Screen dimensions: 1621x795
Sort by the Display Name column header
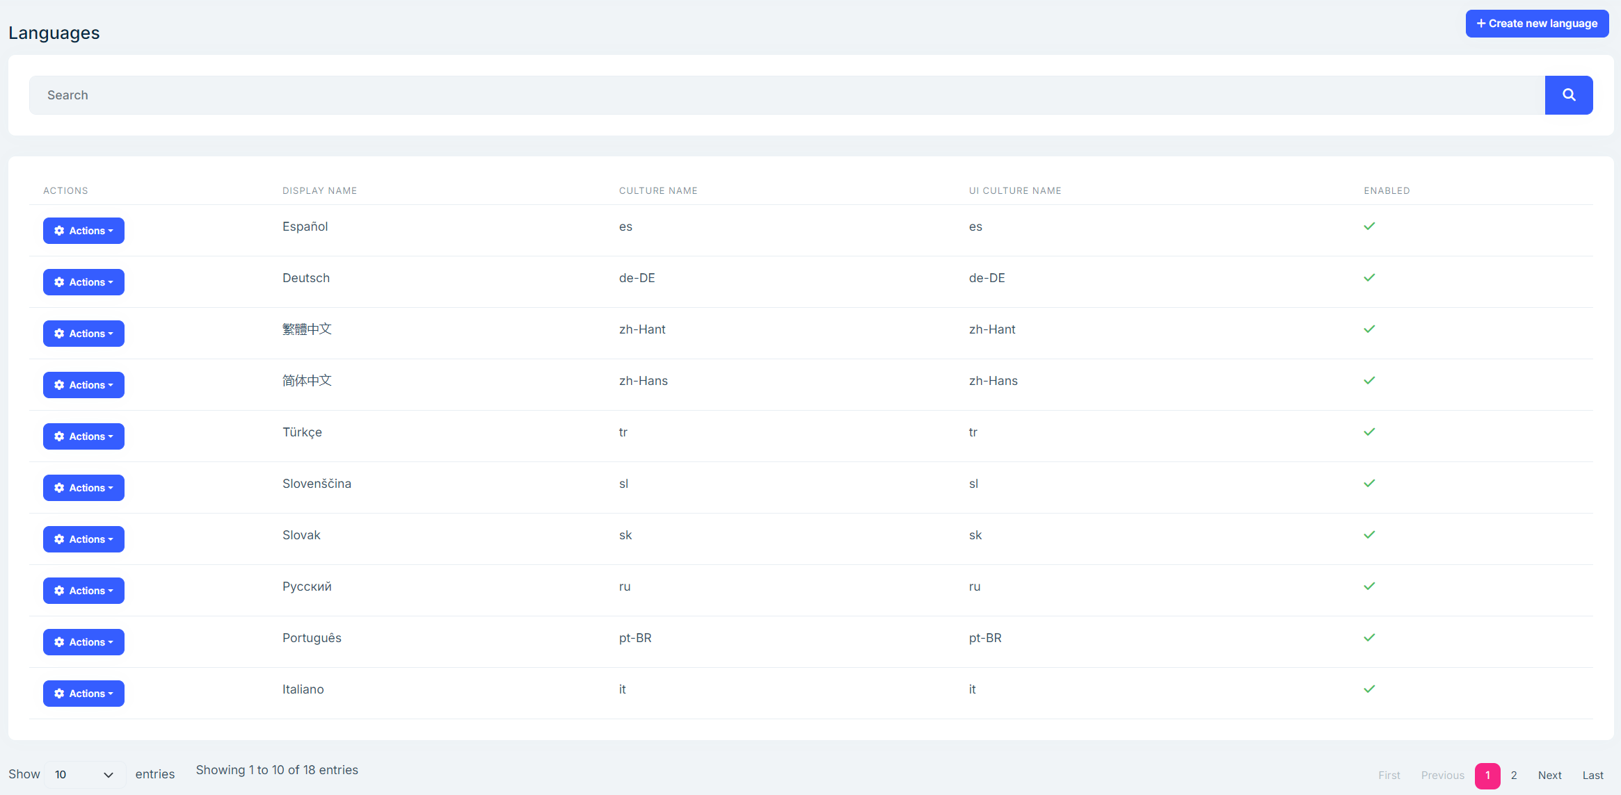coord(319,190)
